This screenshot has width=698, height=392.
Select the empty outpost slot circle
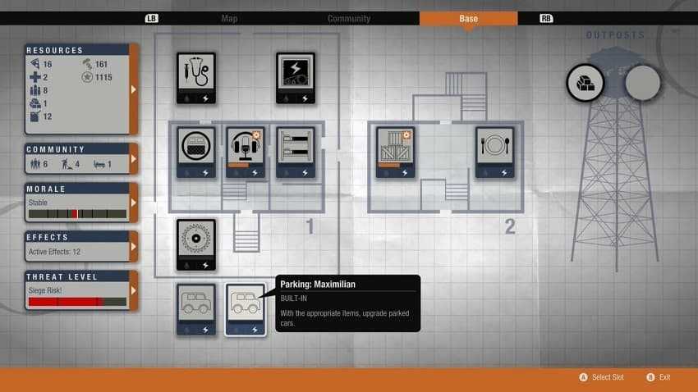click(642, 83)
